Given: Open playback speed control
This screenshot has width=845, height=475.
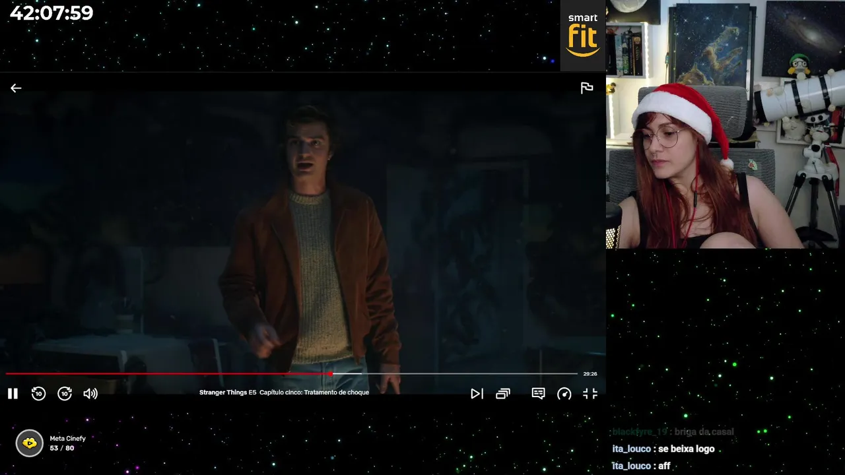Looking at the screenshot, I should pyautogui.click(x=564, y=394).
